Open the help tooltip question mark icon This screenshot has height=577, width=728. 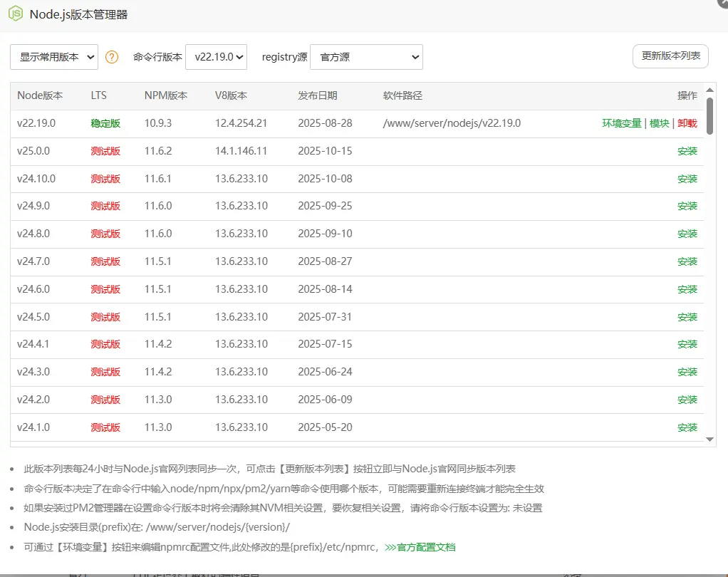112,57
